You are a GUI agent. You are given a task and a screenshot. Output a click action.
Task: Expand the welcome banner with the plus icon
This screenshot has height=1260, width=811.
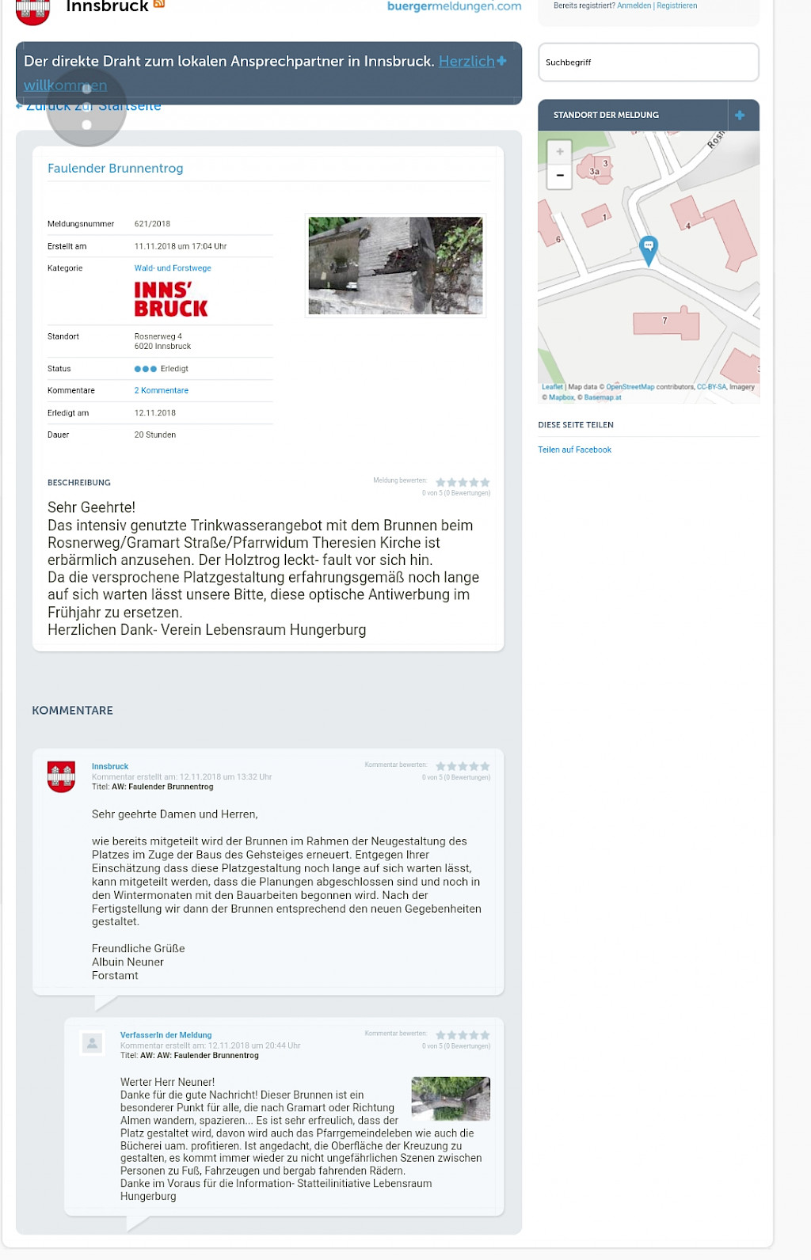click(x=501, y=61)
